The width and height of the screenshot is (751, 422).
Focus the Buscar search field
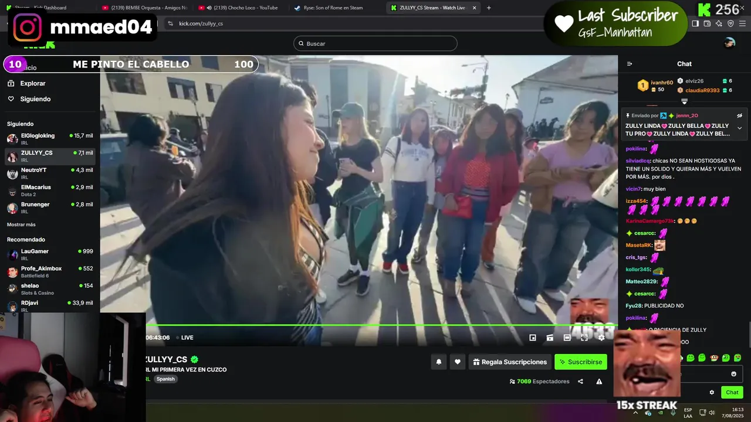point(375,43)
